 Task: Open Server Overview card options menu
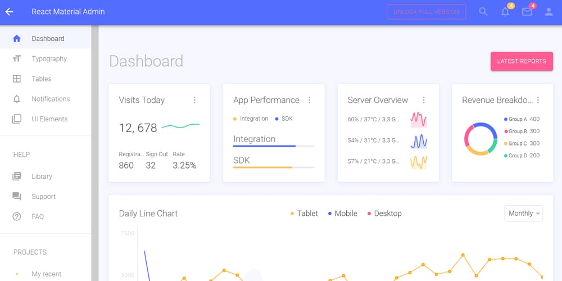click(x=424, y=100)
